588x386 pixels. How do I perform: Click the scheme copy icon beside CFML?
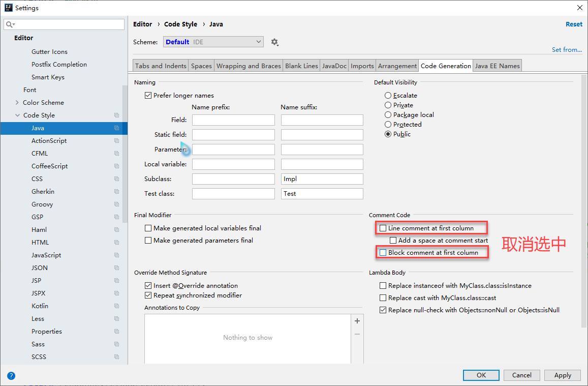(x=116, y=154)
